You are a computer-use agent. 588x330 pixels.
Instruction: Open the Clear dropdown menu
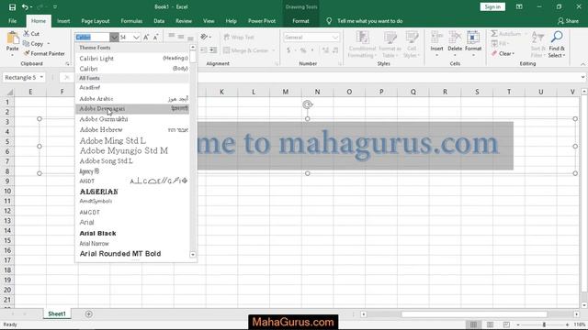pyautogui.click(x=513, y=54)
